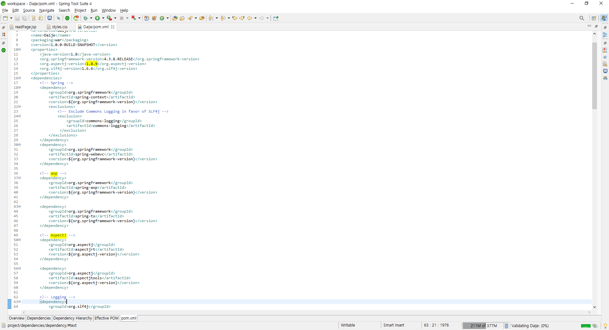The image size is (609, 330).
Task: Click the Search flashlight icon
Action: (190, 18)
